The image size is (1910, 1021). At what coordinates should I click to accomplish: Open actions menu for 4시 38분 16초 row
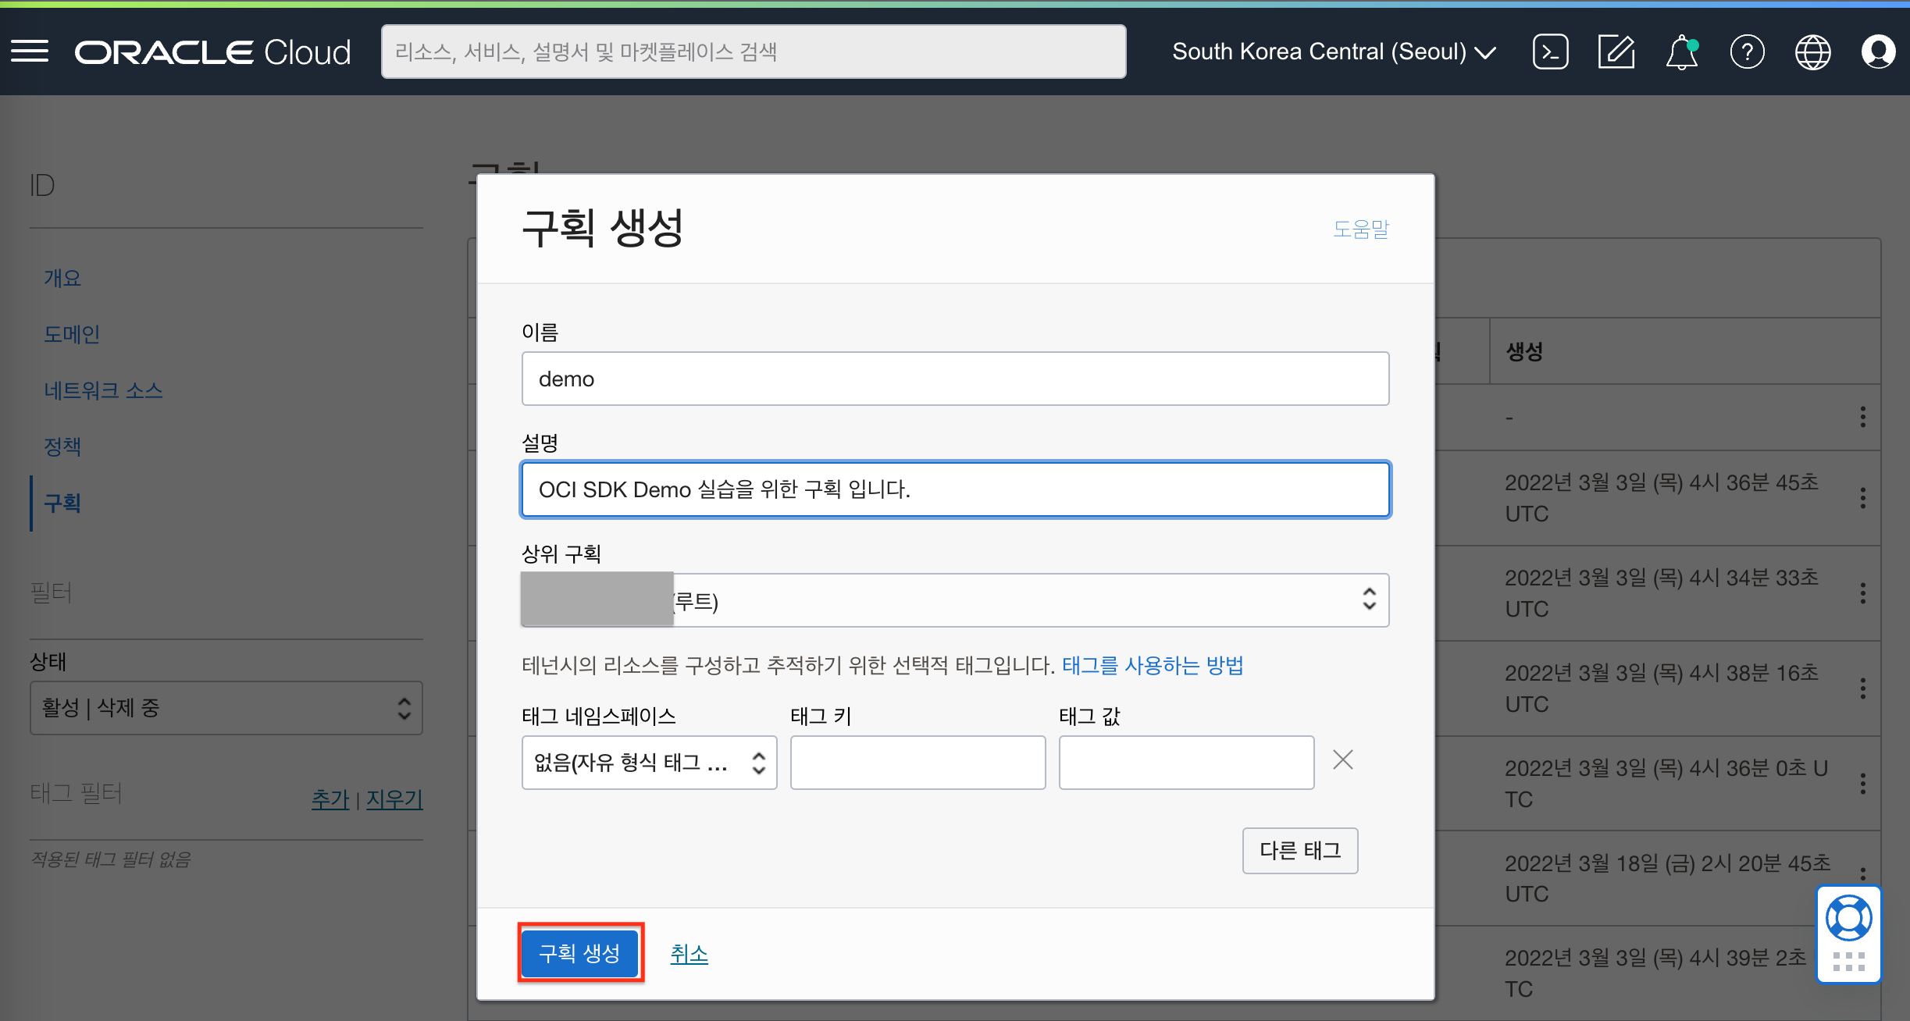1862,688
